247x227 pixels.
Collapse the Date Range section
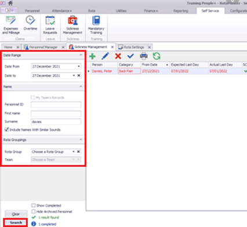point(81,55)
